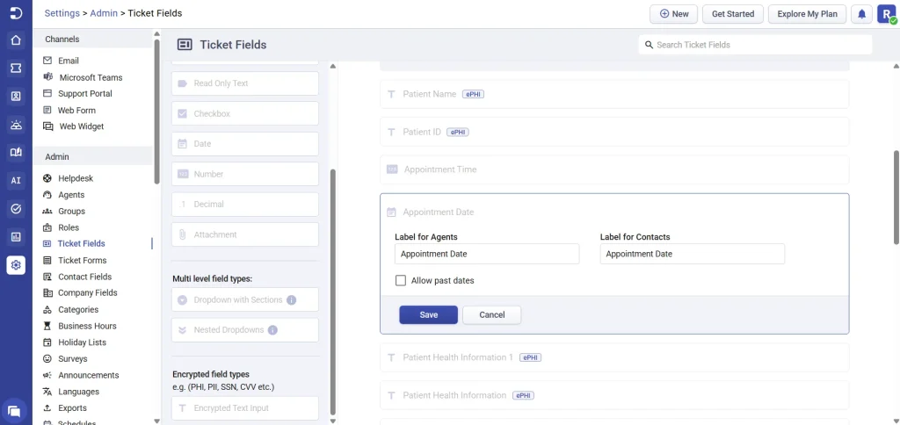Image resolution: width=900 pixels, height=425 pixels.
Task: Open contacts icon in left rail
Action: [16, 97]
